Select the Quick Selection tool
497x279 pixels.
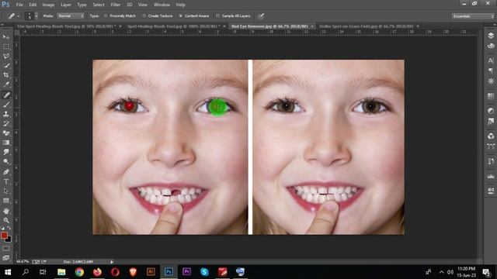point(6,66)
